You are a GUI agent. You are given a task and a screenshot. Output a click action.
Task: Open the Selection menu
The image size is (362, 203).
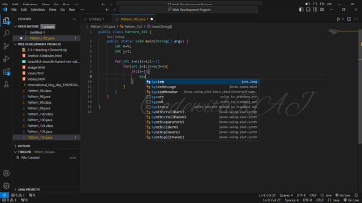(38, 10)
